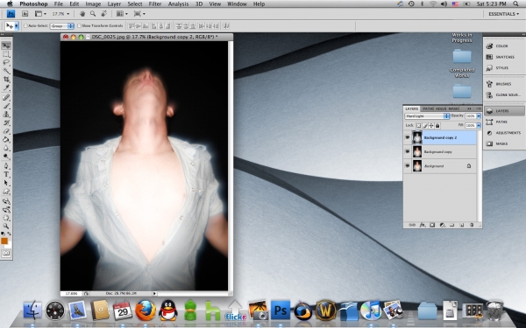Screen dimensions: 526x328
Task: Open the Image menu
Action: pos(93,4)
